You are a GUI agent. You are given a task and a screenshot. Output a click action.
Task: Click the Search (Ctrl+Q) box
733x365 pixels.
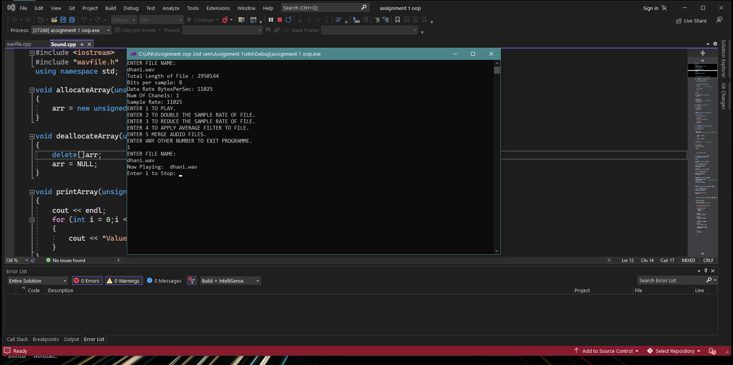[325, 8]
